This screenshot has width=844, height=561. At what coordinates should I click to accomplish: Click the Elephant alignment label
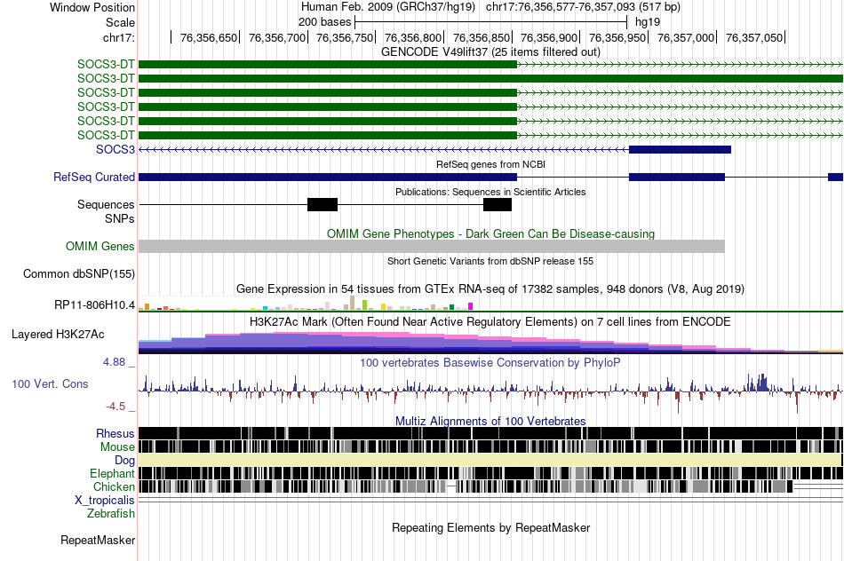pyautogui.click(x=112, y=473)
